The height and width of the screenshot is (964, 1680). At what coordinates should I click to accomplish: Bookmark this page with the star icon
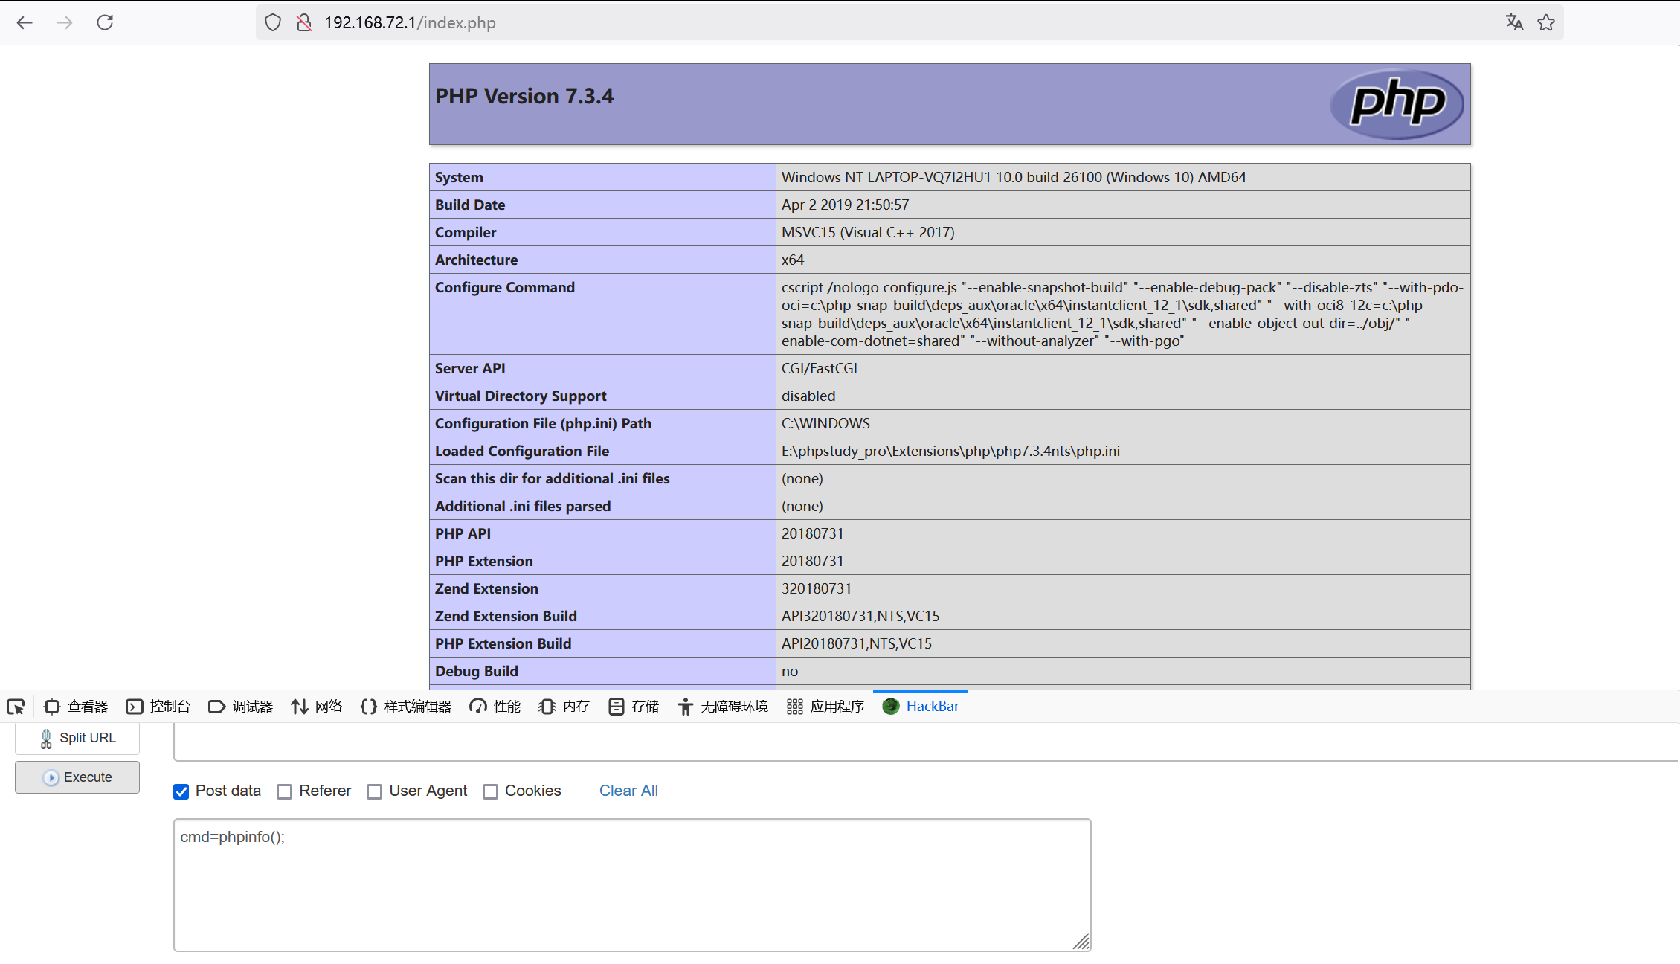click(1546, 22)
